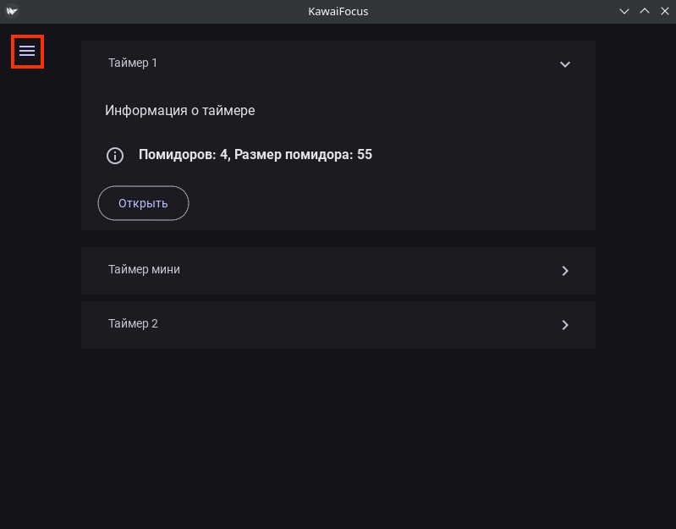Screen dimensions: 676x529
Task: Click the KawaiFocus title bar text
Action: point(338,11)
